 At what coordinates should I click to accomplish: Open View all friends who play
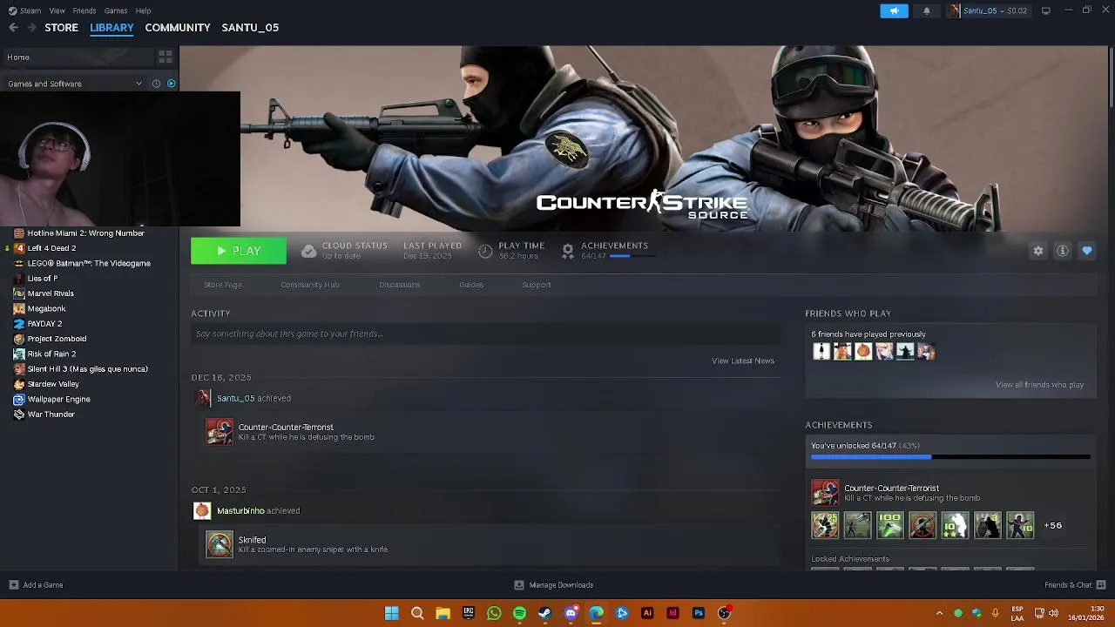click(1039, 385)
